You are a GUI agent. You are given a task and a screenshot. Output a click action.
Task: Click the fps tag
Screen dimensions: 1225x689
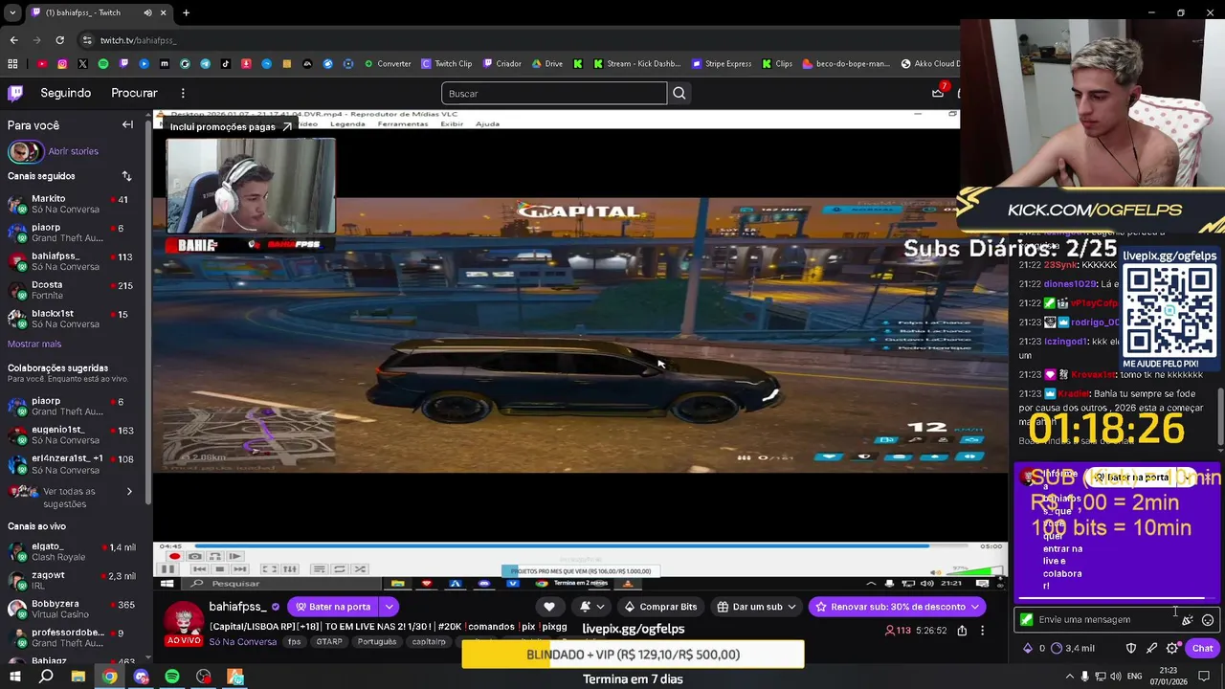(295, 642)
